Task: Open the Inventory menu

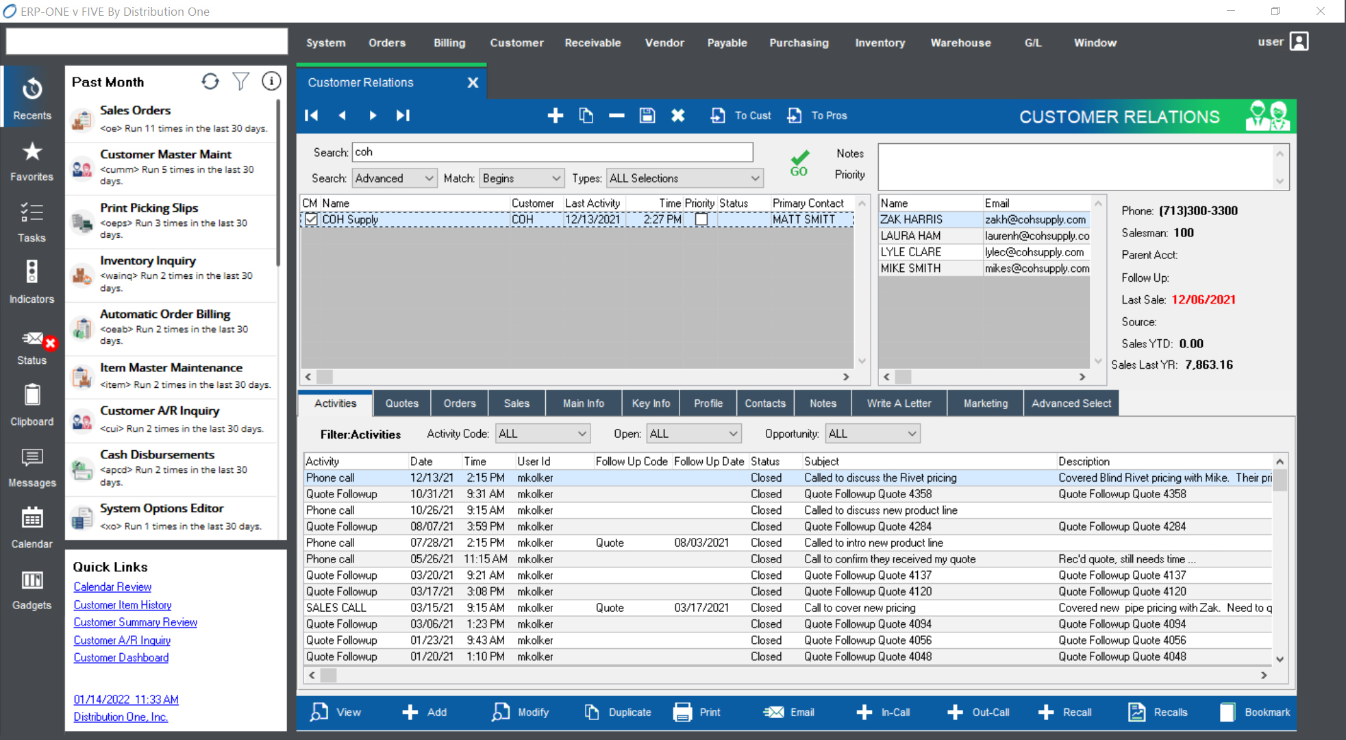Action: point(880,42)
